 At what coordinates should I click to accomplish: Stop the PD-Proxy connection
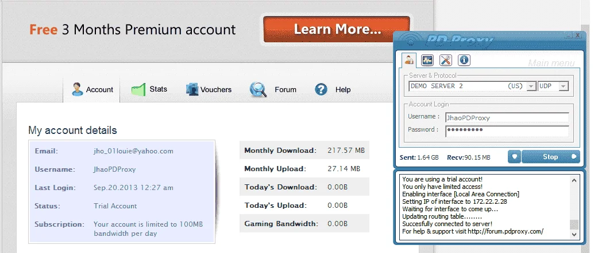pyautogui.click(x=550, y=157)
